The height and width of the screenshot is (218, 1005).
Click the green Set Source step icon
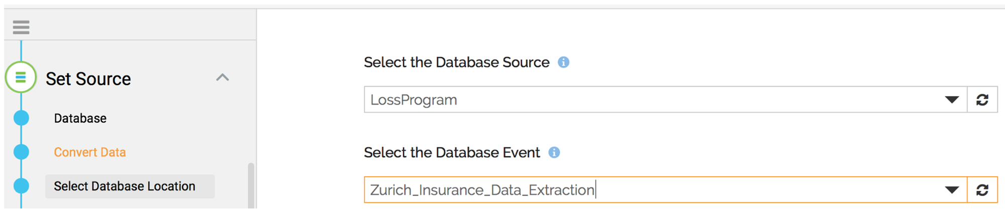(21, 78)
